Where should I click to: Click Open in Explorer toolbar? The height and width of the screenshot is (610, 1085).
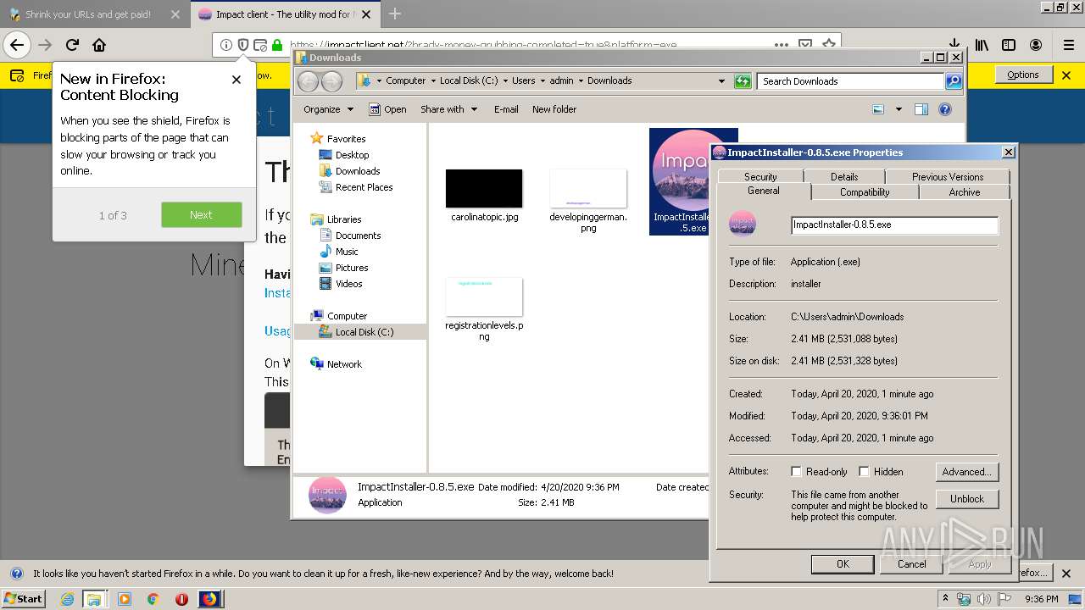point(387,109)
